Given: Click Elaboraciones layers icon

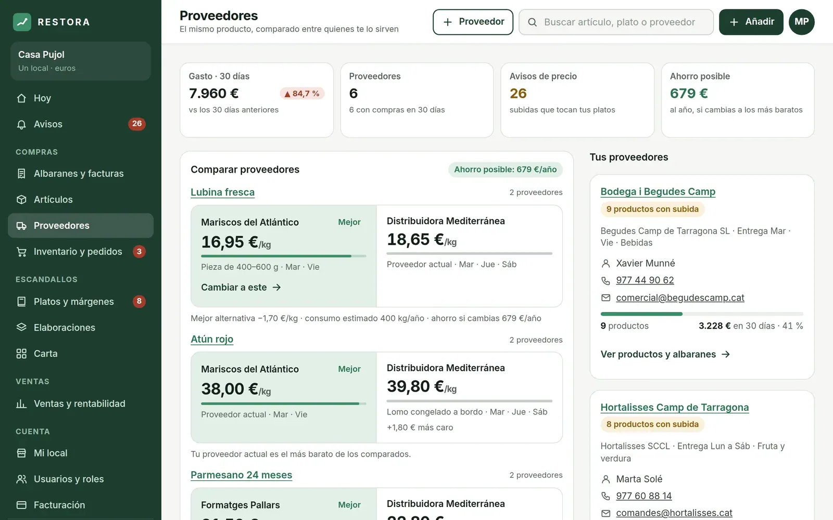Looking at the screenshot, I should pos(21,328).
